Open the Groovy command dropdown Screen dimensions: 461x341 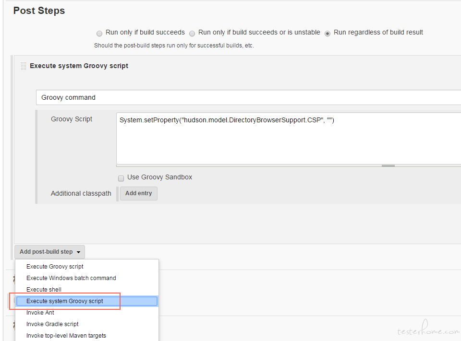tap(248, 97)
